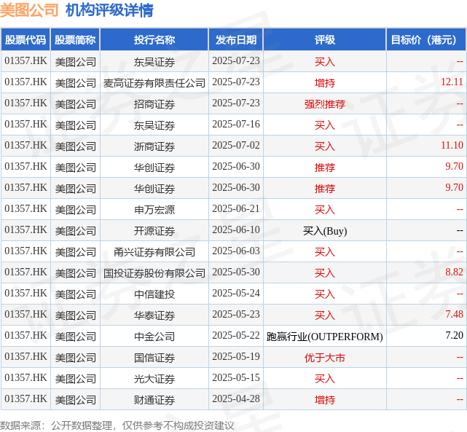Click the heading 机构评级详情

[109, 10]
